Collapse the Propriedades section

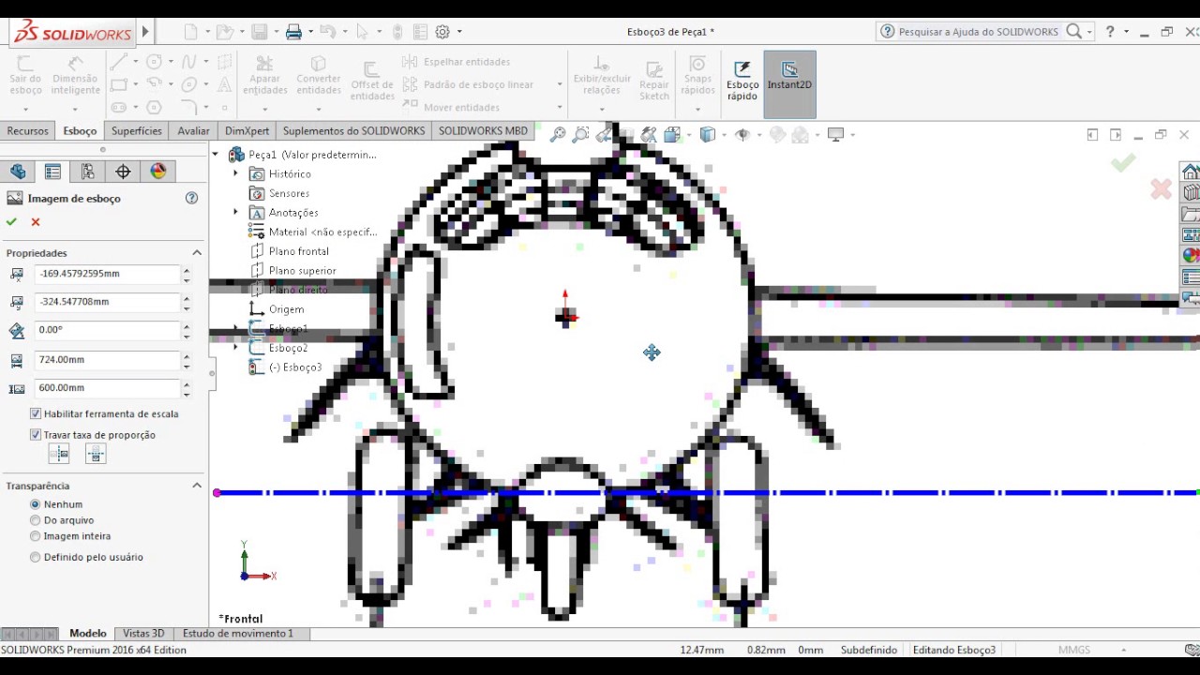click(x=197, y=253)
